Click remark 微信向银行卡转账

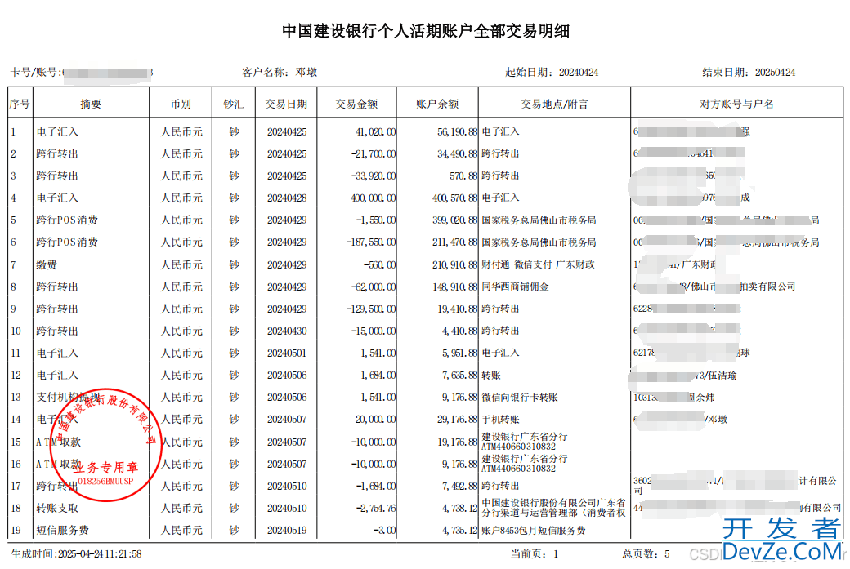tap(519, 398)
